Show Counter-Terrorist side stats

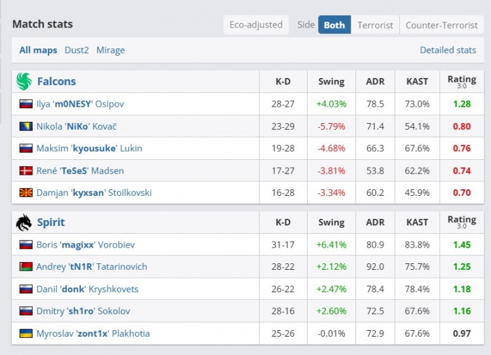(x=441, y=25)
